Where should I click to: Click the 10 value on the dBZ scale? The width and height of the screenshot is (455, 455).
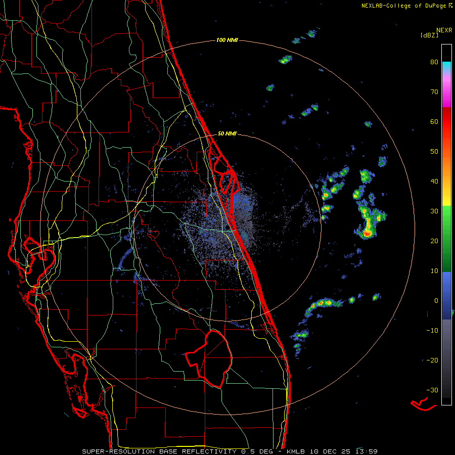pyautogui.click(x=434, y=271)
